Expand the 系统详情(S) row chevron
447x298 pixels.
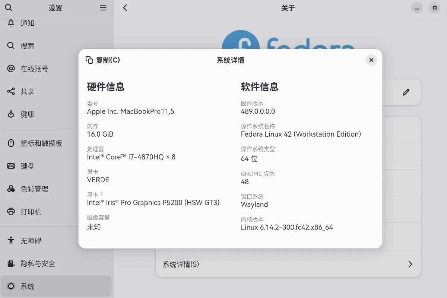[x=410, y=264]
